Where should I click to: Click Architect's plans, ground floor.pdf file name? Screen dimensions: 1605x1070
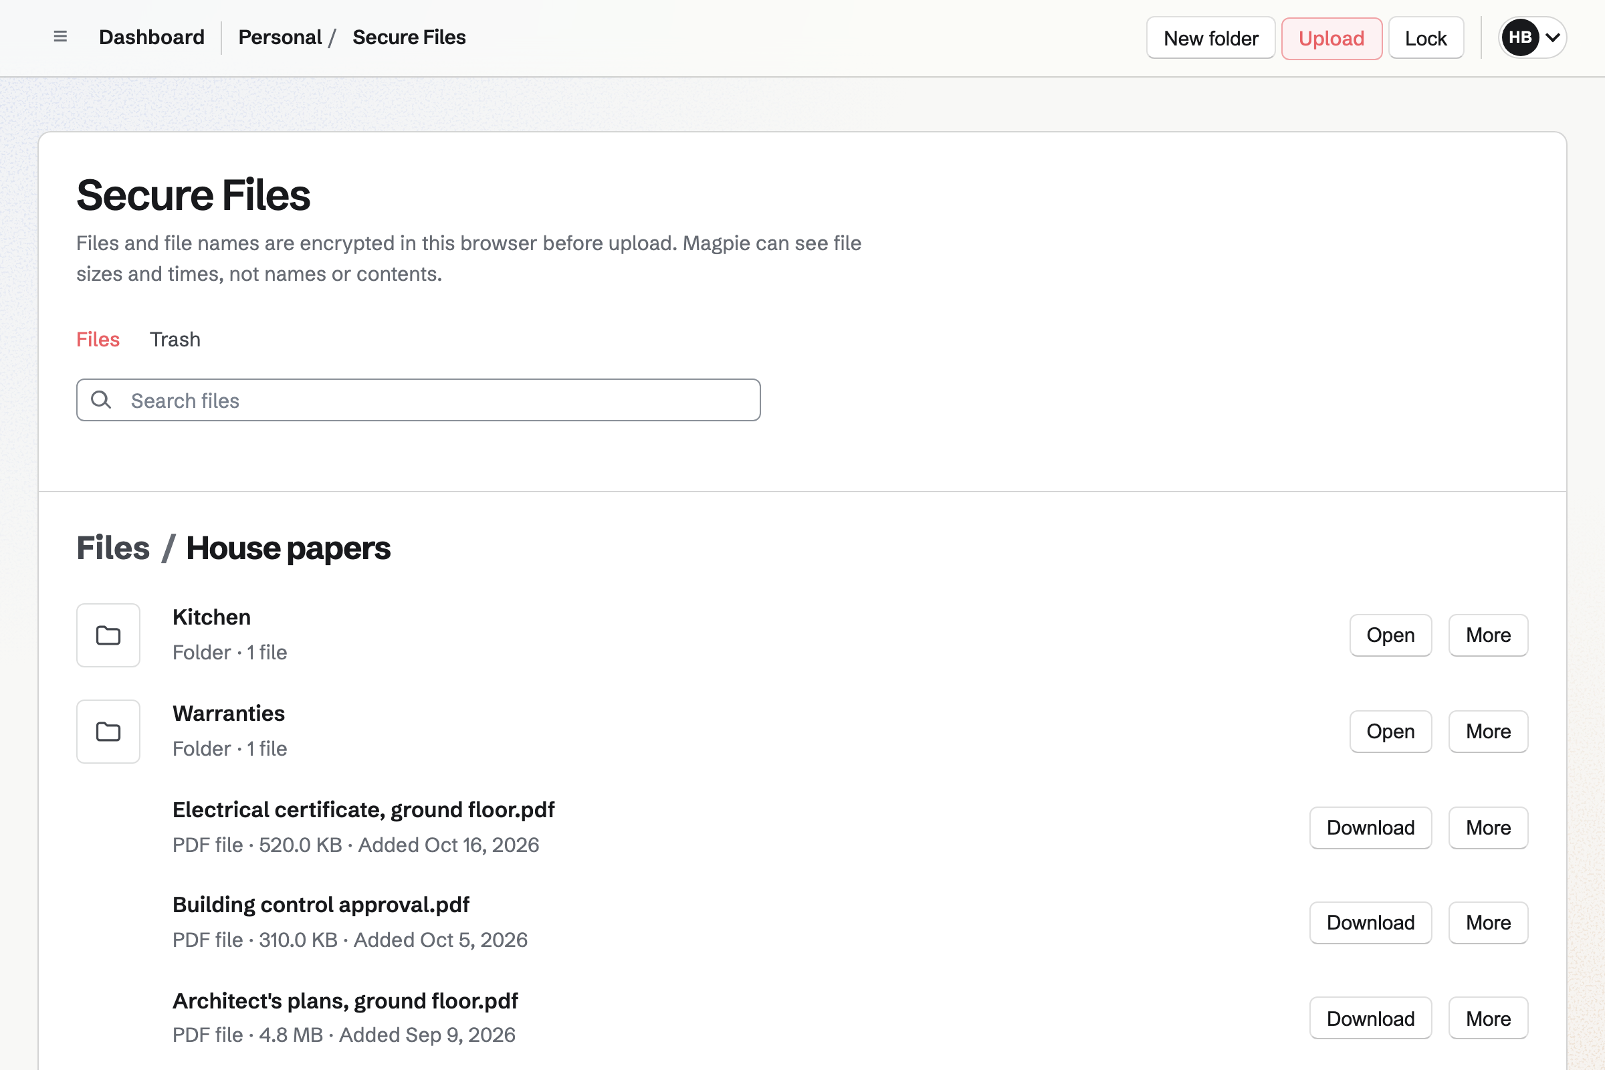point(345,1001)
